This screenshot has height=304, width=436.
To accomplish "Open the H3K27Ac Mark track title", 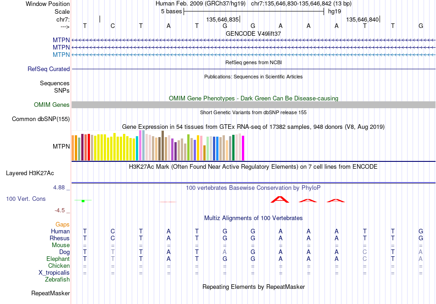I will (253, 167).
